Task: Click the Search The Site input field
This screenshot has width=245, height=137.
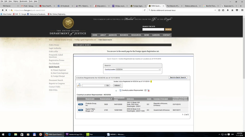Action: (153, 29)
